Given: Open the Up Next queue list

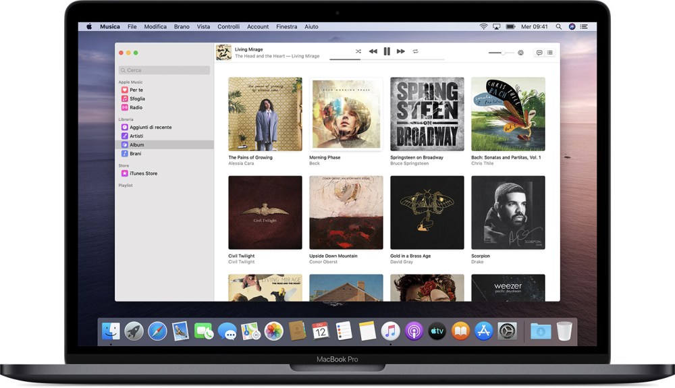Looking at the screenshot, I should pyautogui.click(x=549, y=53).
